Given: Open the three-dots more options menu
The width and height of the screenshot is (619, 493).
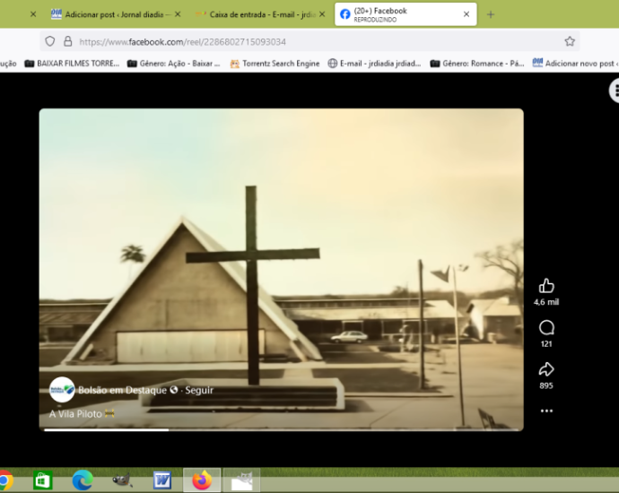Looking at the screenshot, I should (x=546, y=411).
